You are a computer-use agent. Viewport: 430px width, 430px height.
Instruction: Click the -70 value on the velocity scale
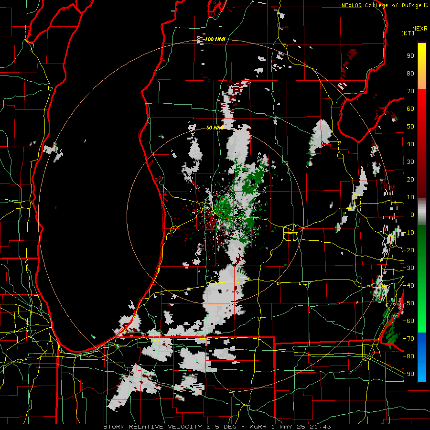click(x=408, y=339)
